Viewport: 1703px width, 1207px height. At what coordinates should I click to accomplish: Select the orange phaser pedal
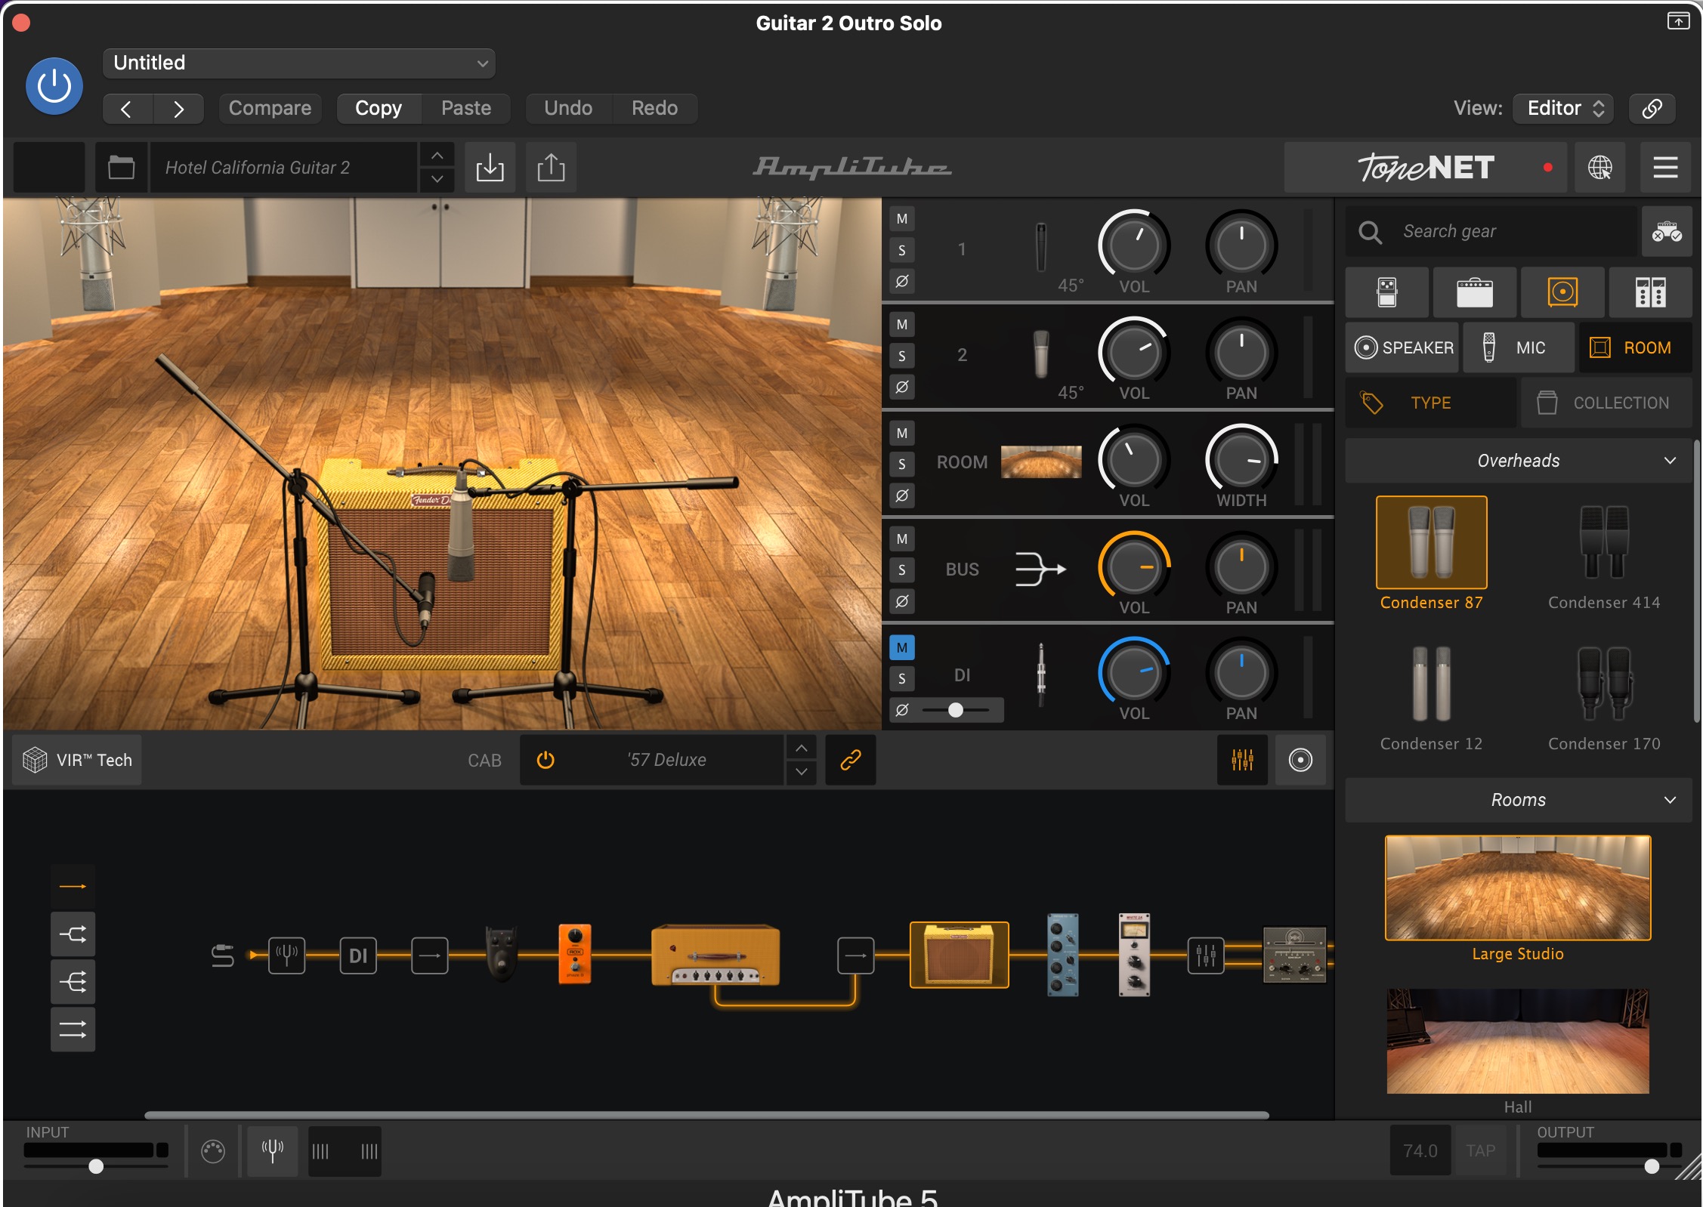click(574, 954)
